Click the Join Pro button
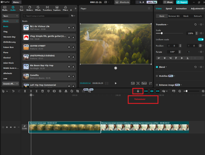 pos(152,2)
